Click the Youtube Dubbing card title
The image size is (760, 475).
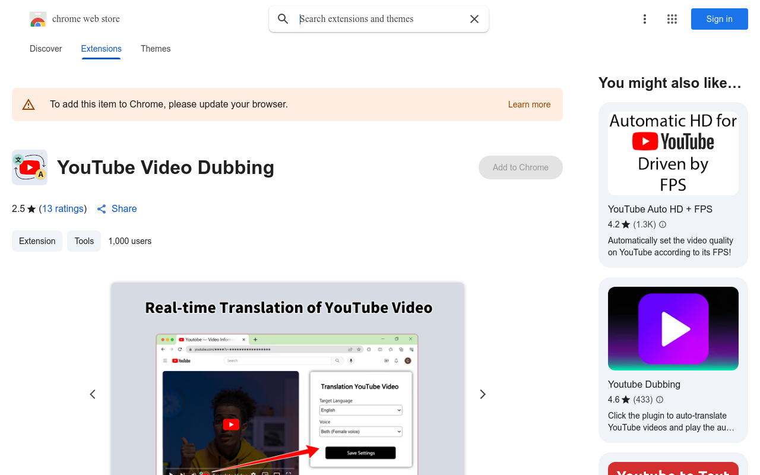click(644, 384)
